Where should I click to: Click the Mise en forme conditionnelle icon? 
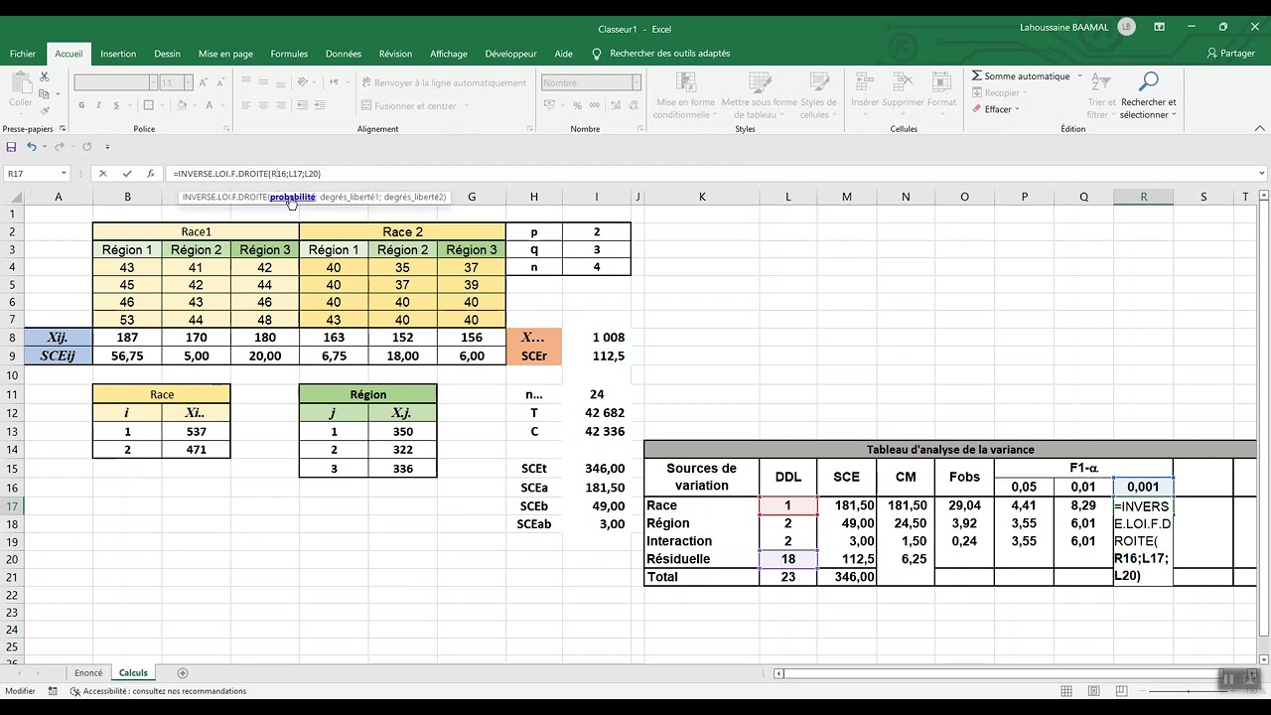(685, 82)
